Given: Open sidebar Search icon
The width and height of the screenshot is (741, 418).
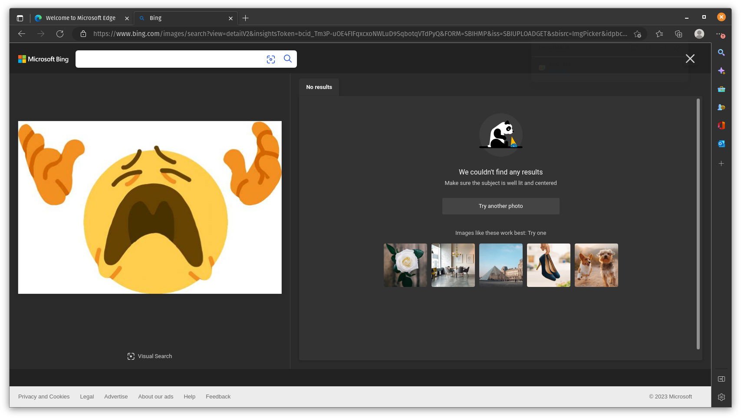Looking at the screenshot, I should (x=721, y=53).
